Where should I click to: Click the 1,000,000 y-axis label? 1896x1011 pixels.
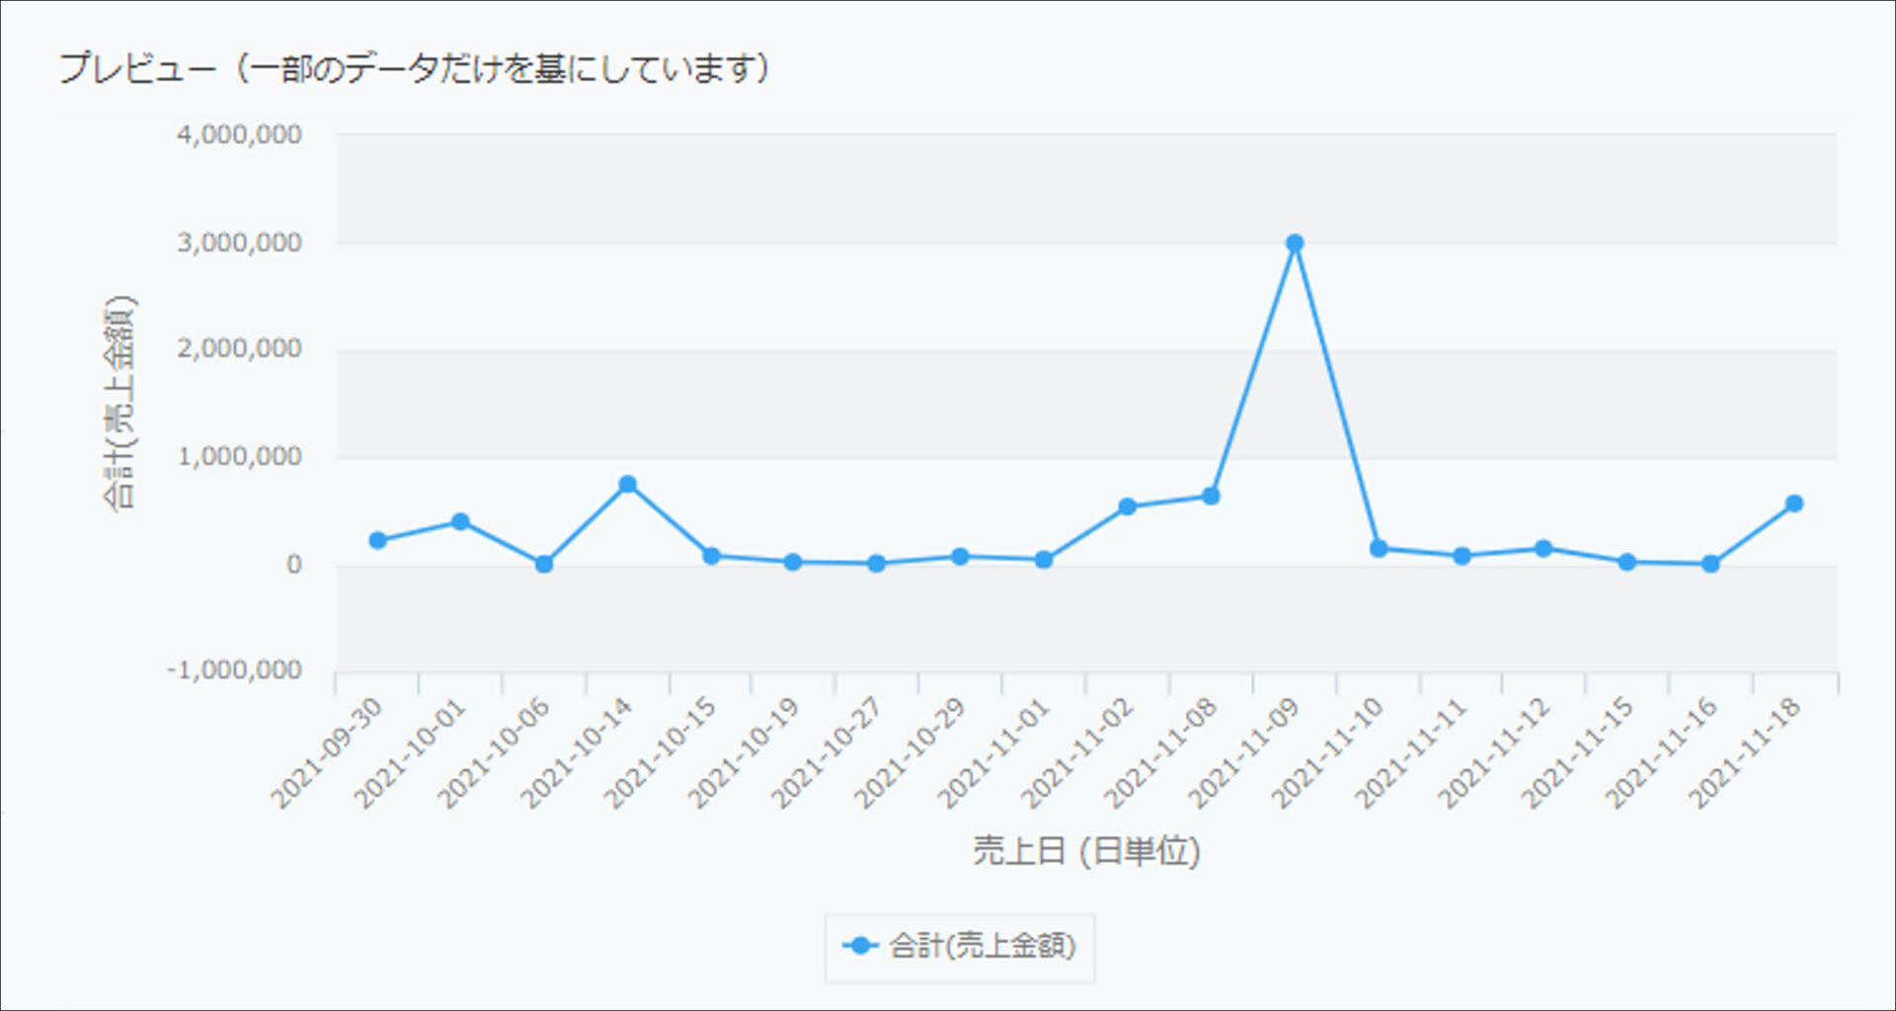[x=239, y=456]
